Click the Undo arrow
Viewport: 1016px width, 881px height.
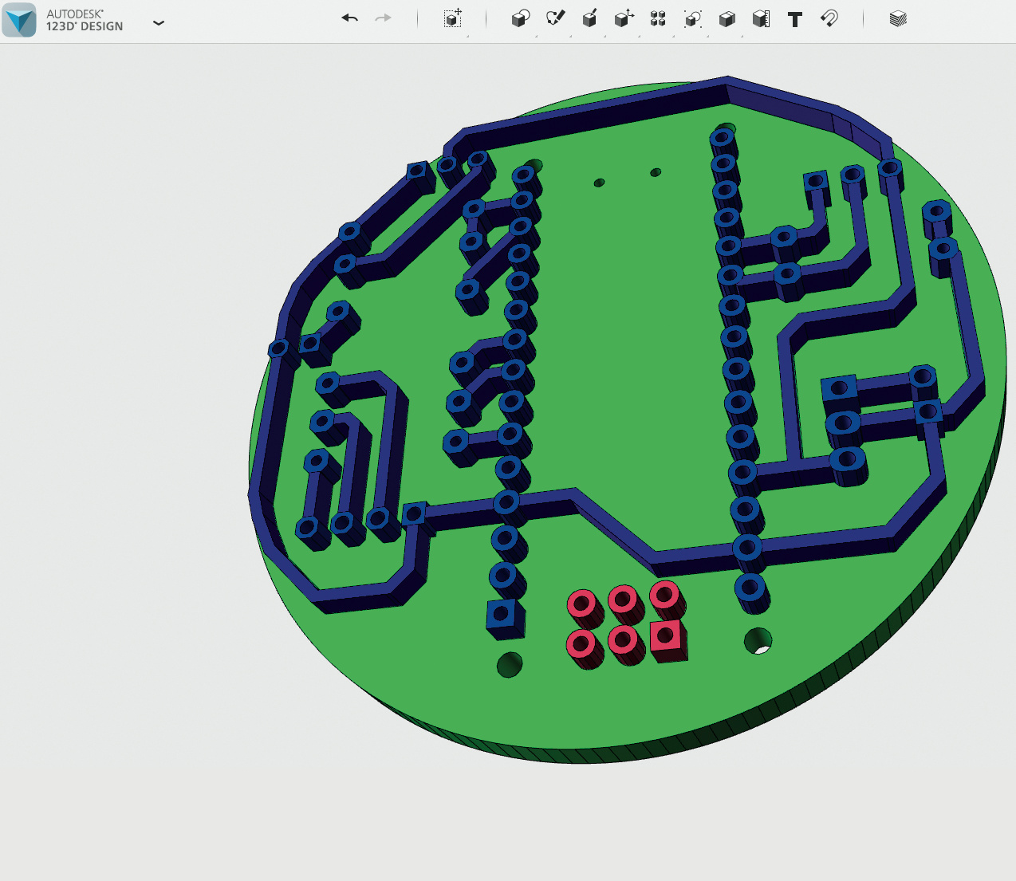coord(349,18)
